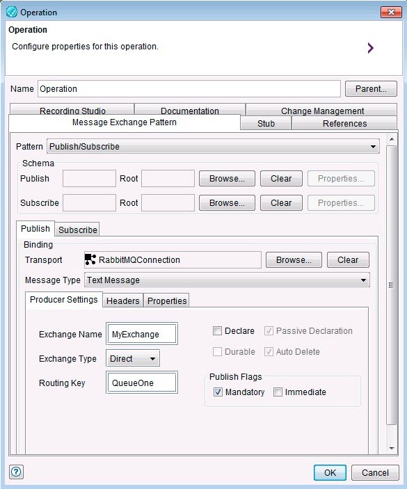The height and width of the screenshot is (489, 407).
Task: Click the Routing Key input field
Action: click(142, 383)
